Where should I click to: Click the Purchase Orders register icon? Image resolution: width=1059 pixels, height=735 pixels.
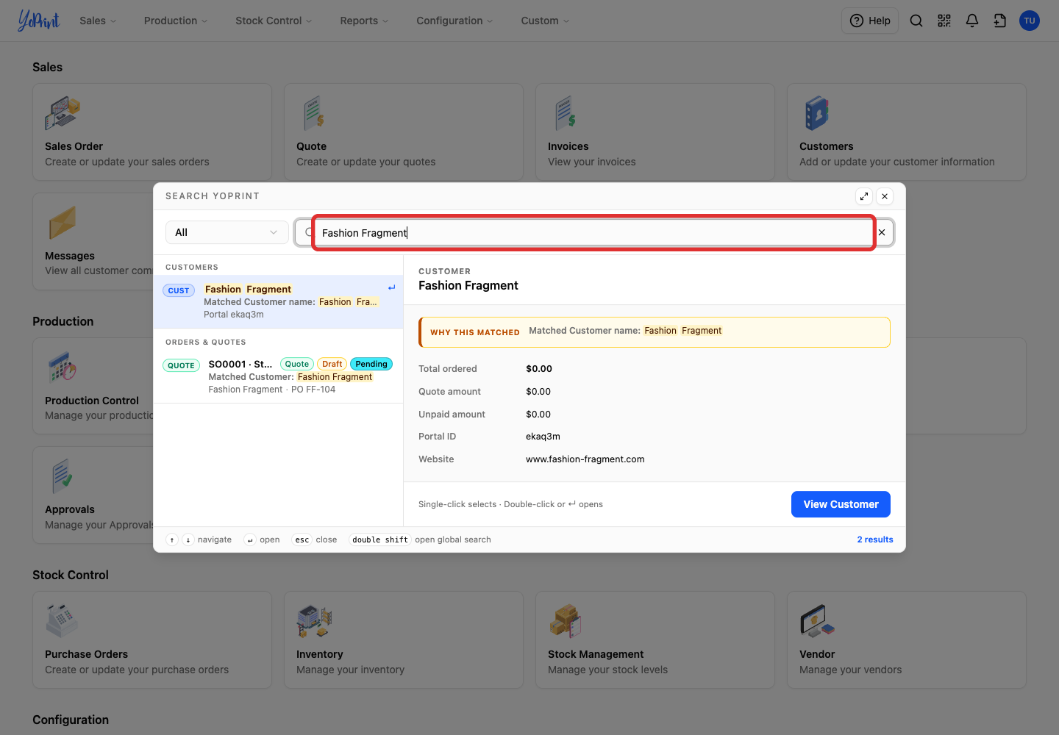[62, 621]
